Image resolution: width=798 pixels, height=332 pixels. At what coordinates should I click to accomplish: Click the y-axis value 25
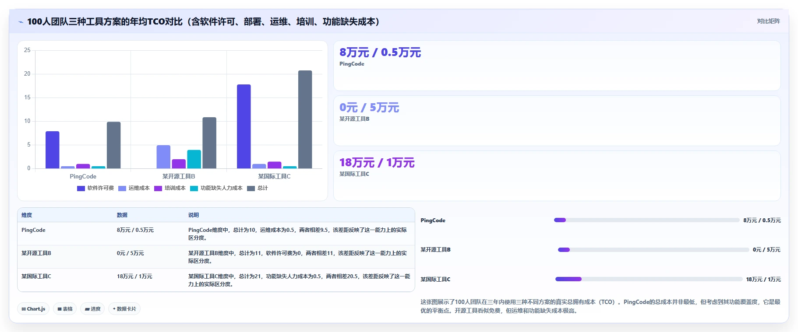click(27, 50)
